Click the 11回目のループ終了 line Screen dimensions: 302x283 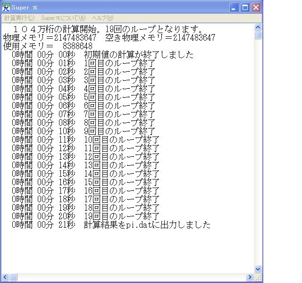coord(85,148)
